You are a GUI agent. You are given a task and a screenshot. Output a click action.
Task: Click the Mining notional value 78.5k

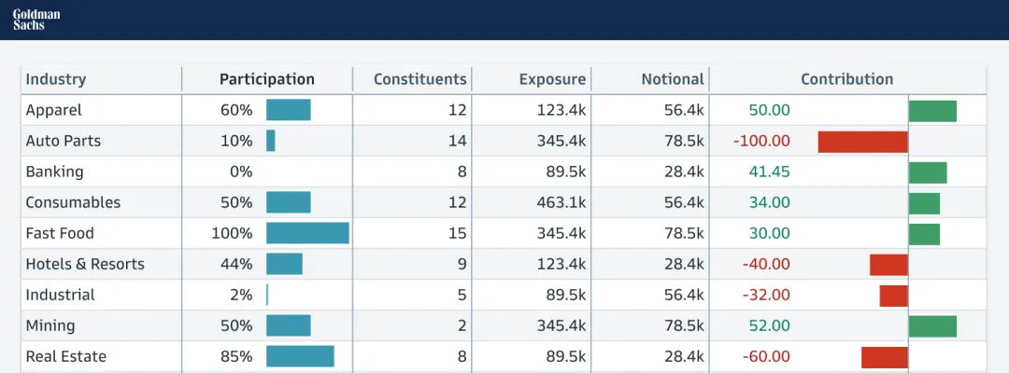pyautogui.click(x=683, y=325)
